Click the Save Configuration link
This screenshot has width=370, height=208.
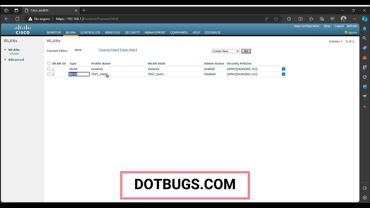[x=306, y=26]
